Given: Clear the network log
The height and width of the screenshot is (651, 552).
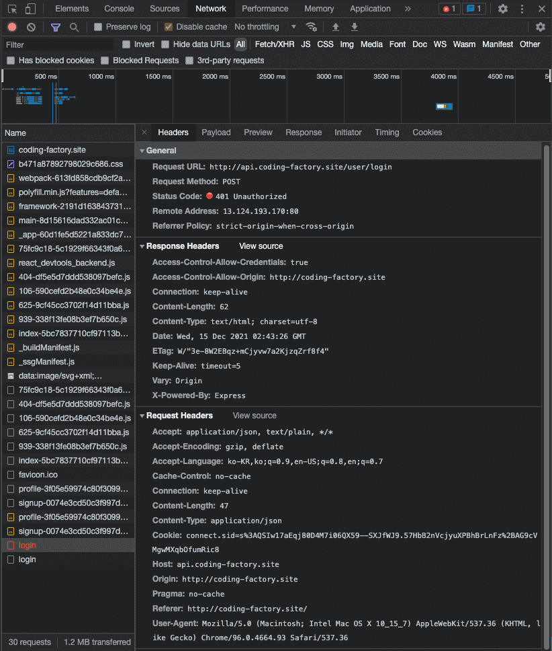Looking at the screenshot, I should 31,27.
